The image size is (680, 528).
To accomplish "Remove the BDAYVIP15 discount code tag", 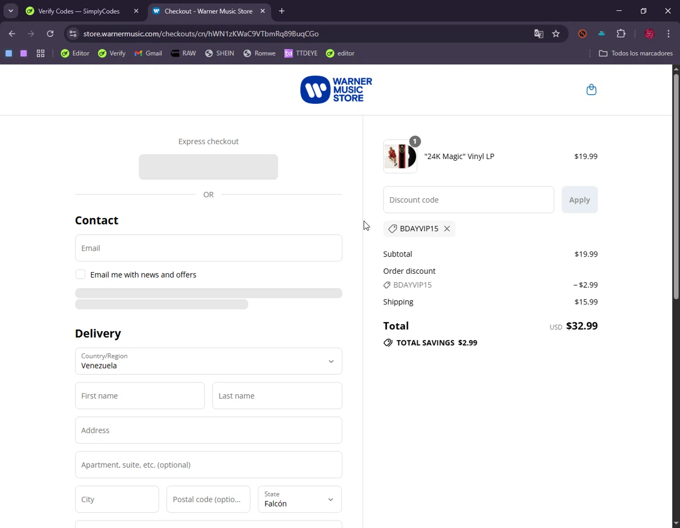I will [x=447, y=228].
